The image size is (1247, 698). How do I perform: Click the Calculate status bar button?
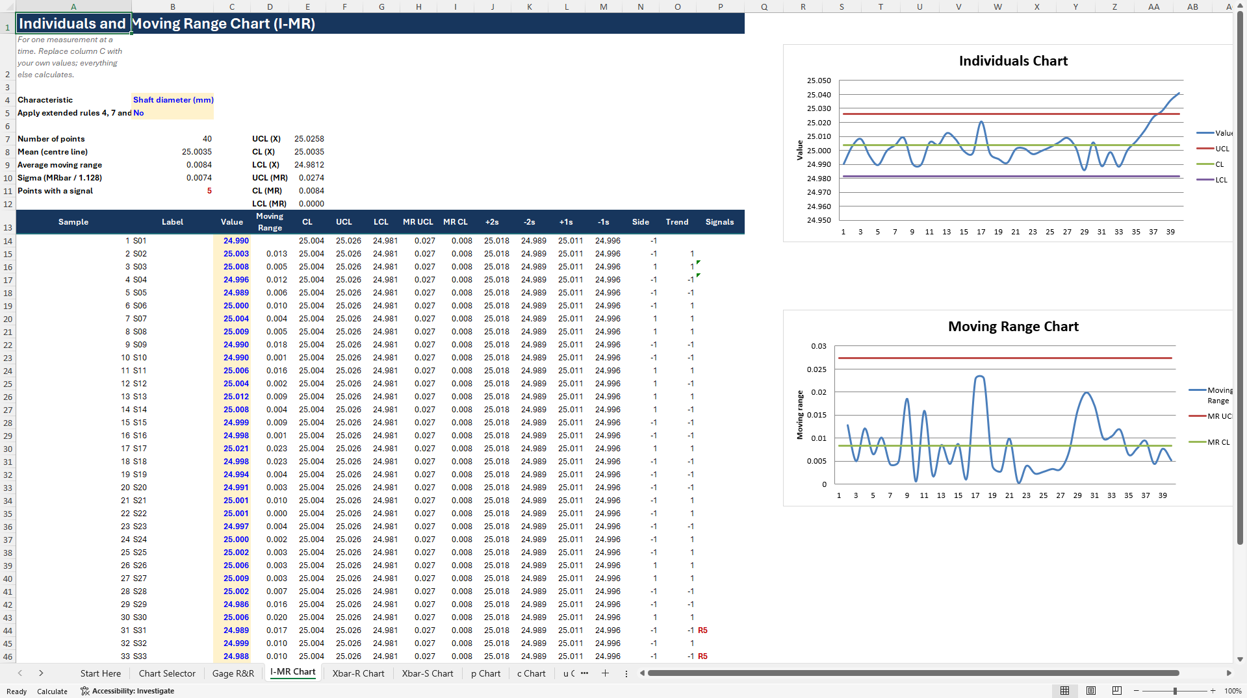tap(52, 692)
